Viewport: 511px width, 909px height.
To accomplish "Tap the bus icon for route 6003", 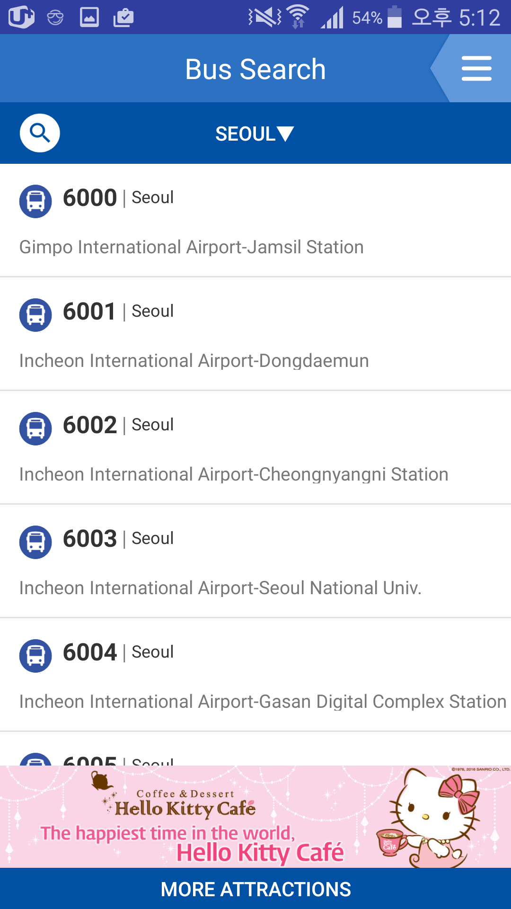I will (35, 542).
